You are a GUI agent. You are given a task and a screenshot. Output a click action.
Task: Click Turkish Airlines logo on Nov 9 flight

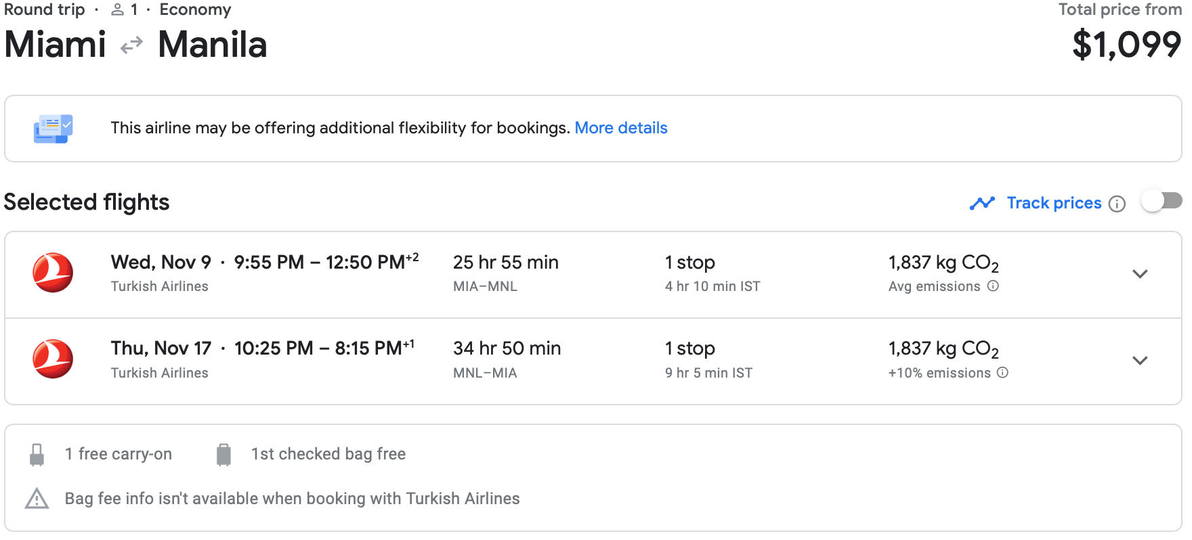pos(53,273)
